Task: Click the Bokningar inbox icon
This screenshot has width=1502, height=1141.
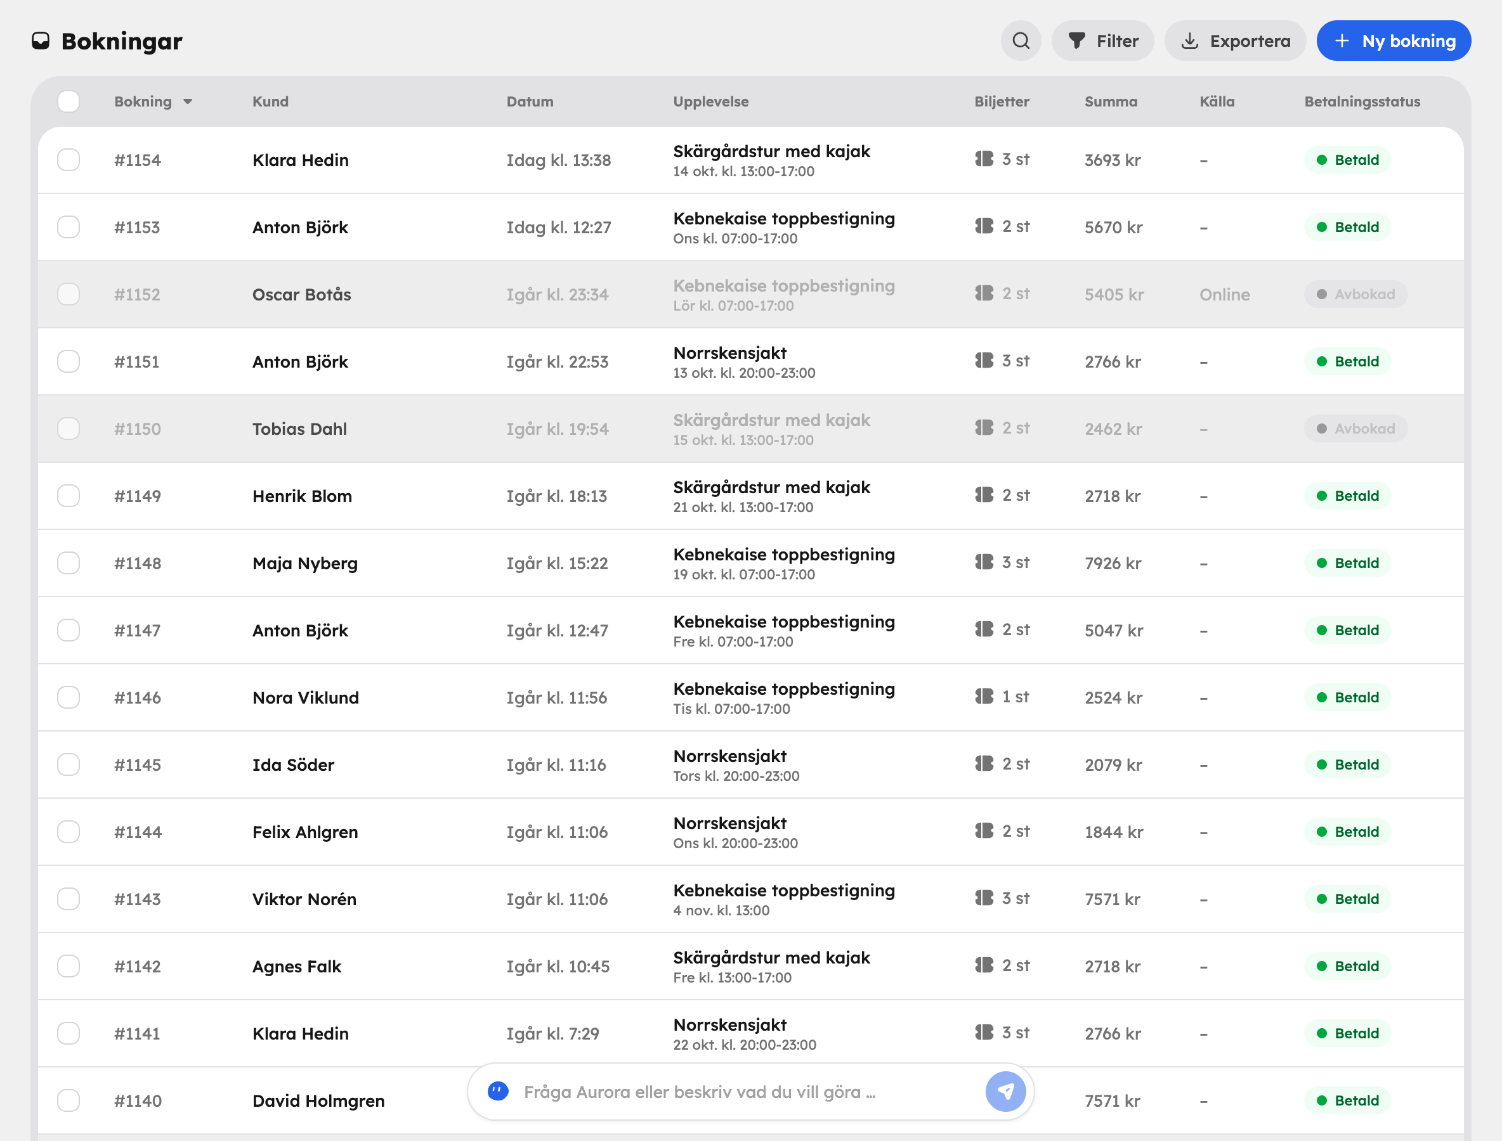Action: (x=41, y=41)
